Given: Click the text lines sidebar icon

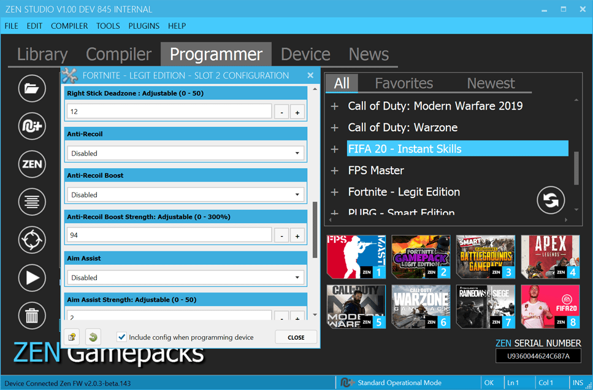Looking at the screenshot, I should [32, 202].
